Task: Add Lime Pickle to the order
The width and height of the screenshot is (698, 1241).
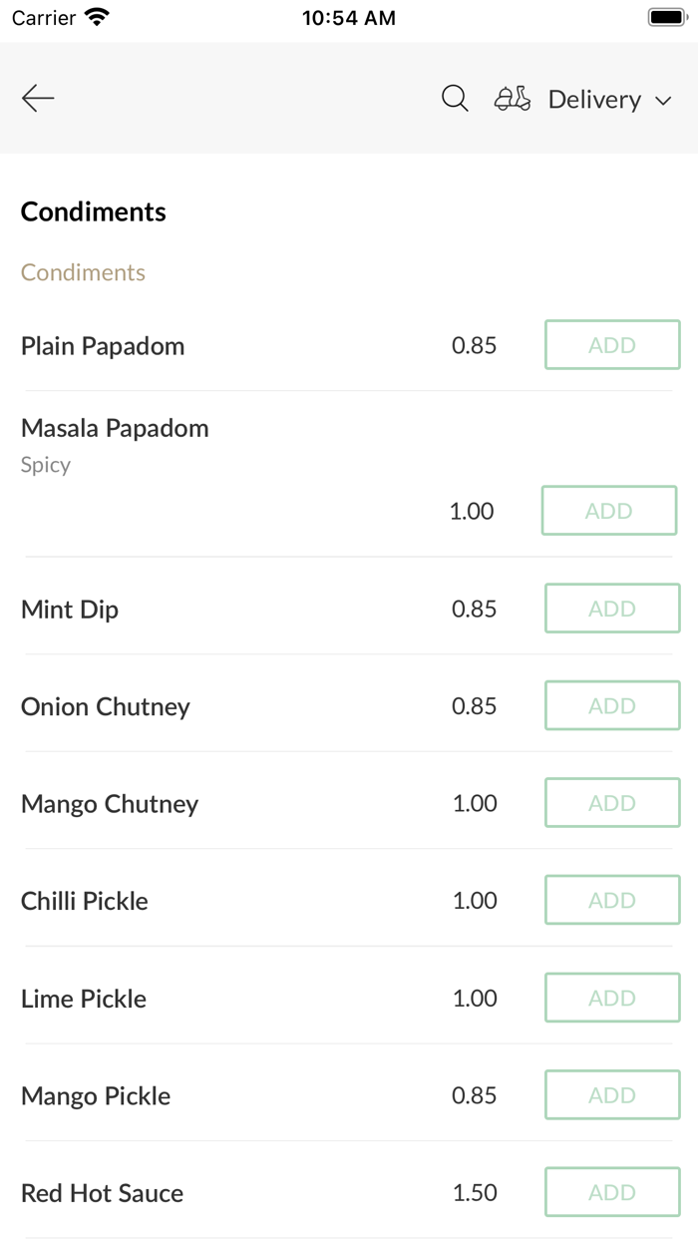Action: 611,998
